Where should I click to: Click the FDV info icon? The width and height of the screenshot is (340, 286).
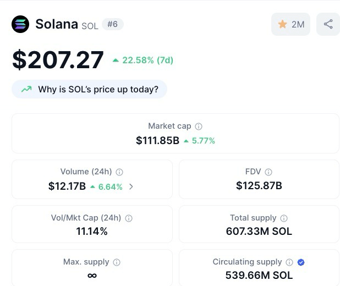click(268, 172)
